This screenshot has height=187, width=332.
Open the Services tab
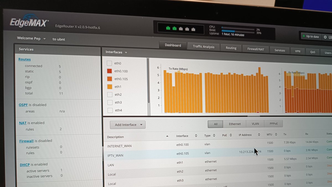pos(280,50)
